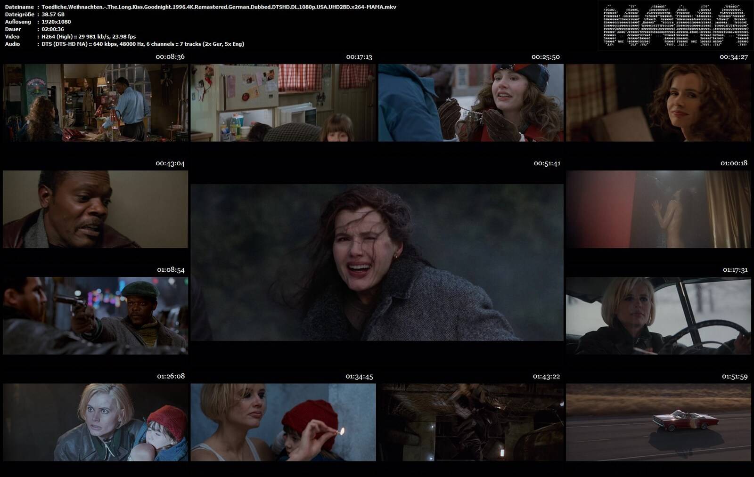This screenshot has height=477, width=754.
Task: Select the thumbnail at 01:26:08
Action: [x=96, y=422]
